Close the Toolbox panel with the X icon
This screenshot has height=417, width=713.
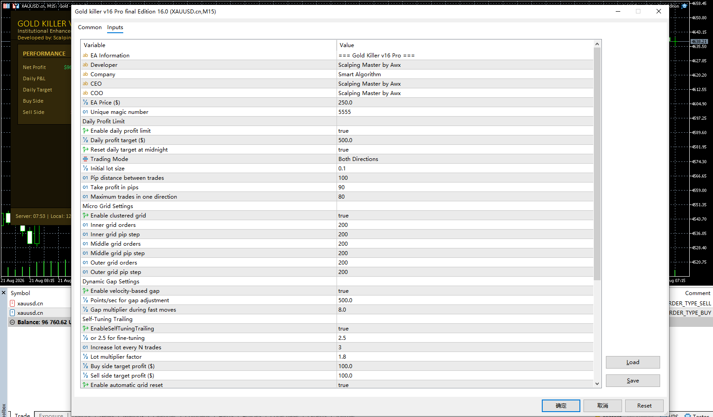coord(4,293)
